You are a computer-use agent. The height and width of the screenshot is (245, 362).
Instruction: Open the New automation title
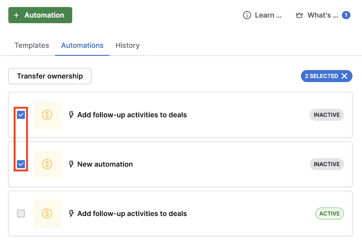click(105, 164)
